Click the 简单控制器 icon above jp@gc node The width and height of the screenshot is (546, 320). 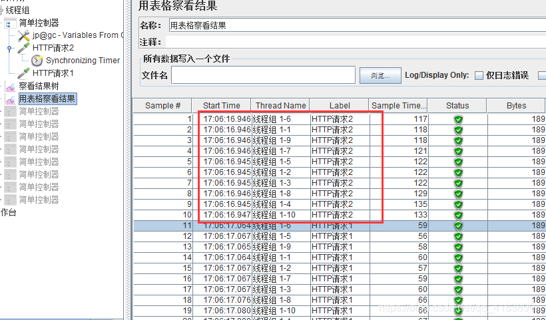point(10,23)
